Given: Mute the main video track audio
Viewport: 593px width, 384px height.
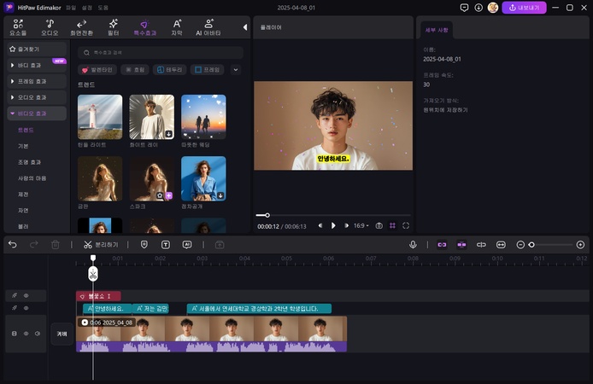Looking at the screenshot, I should click(38, 334).
